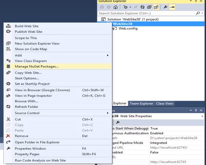This screenshot has width=206, height=165.
Task: Click the Back arrow in Solution Explorer toolbar
Action: (102, 7)
